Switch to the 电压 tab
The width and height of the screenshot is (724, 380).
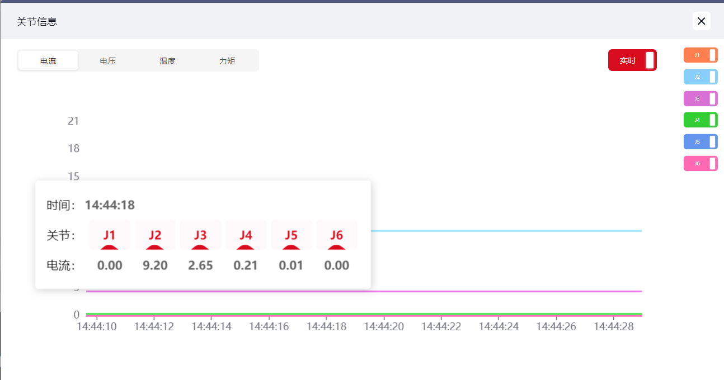(x=107, y=61)
